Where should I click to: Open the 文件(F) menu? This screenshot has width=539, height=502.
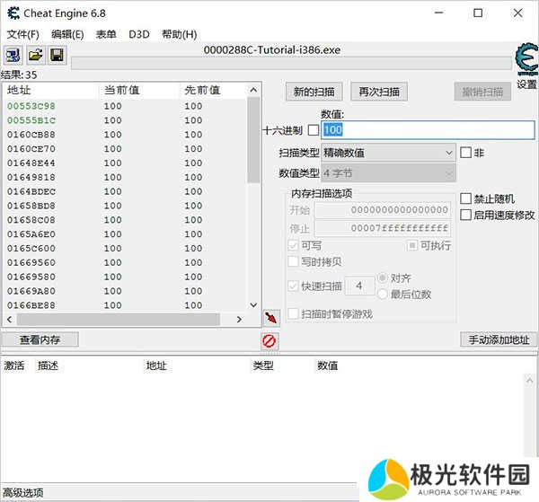click(x=23, y=34)
